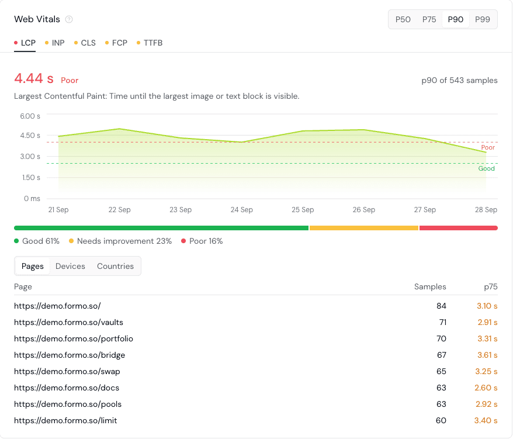513x439 pixels.
Task: Open the demo.formo.so/vaults page row
Action: (255, 323)
